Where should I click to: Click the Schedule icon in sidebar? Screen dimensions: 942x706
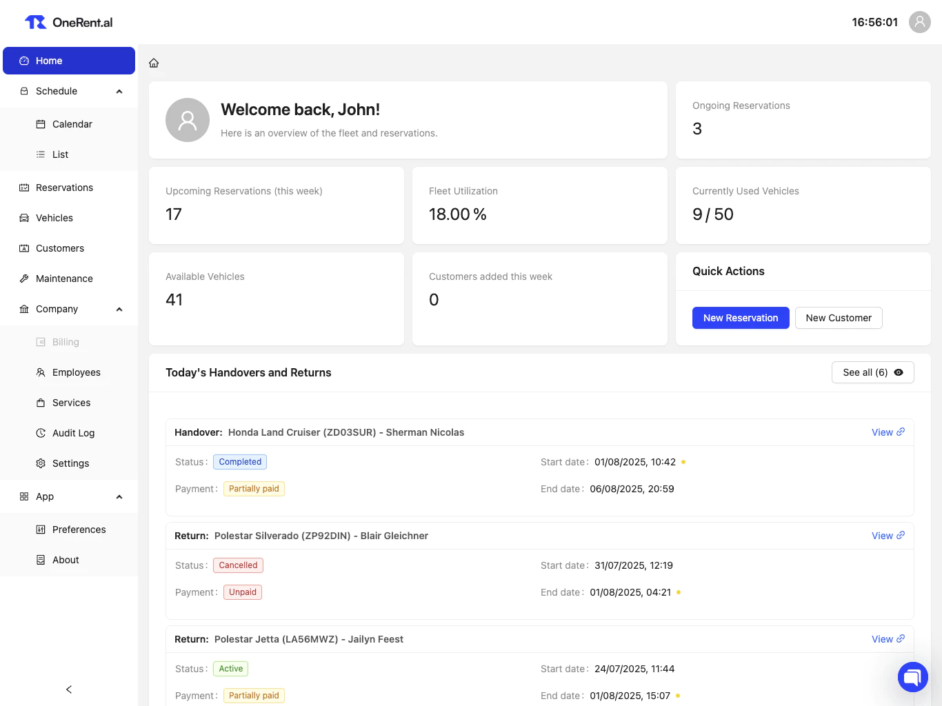pyautogui.click(x=24, y=91)
